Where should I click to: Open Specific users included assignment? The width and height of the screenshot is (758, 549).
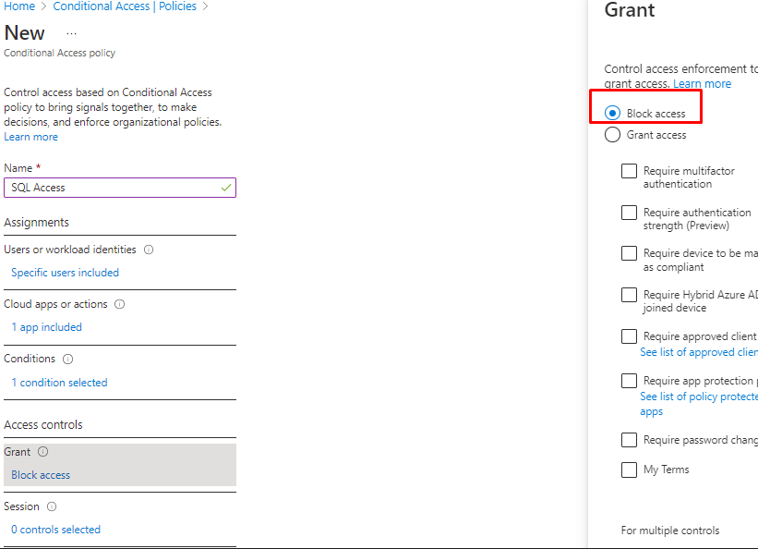(65, 273)
